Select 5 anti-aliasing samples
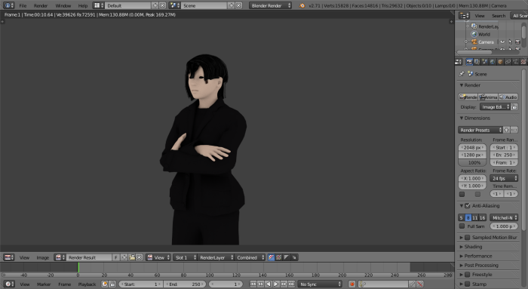528x289 pixels. coord(462,217)
